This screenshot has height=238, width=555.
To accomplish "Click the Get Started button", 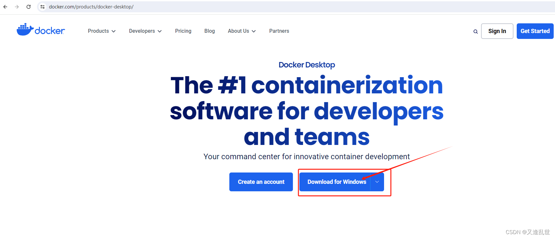I will point(535,31).
